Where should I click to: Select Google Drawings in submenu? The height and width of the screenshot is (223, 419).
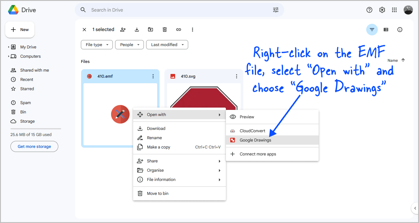[272, 140]
